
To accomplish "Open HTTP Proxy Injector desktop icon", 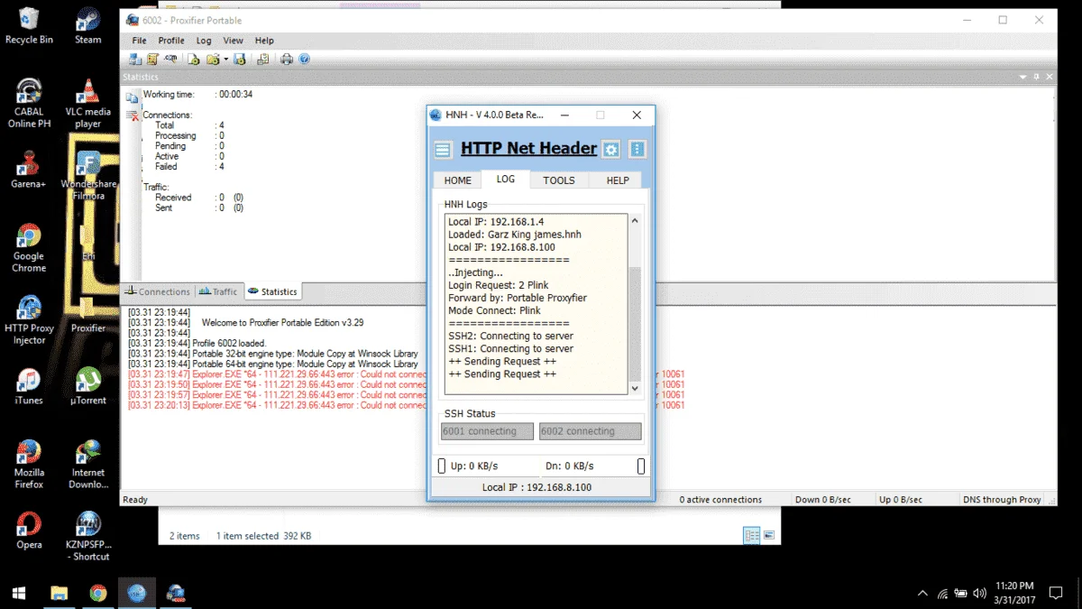I will coord(29,320).
